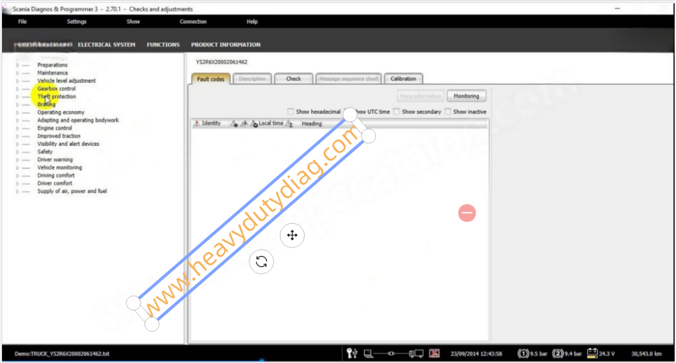Click the sigma triangle column icon
Viewport: 676px width, 363px height.
(289, 124)
